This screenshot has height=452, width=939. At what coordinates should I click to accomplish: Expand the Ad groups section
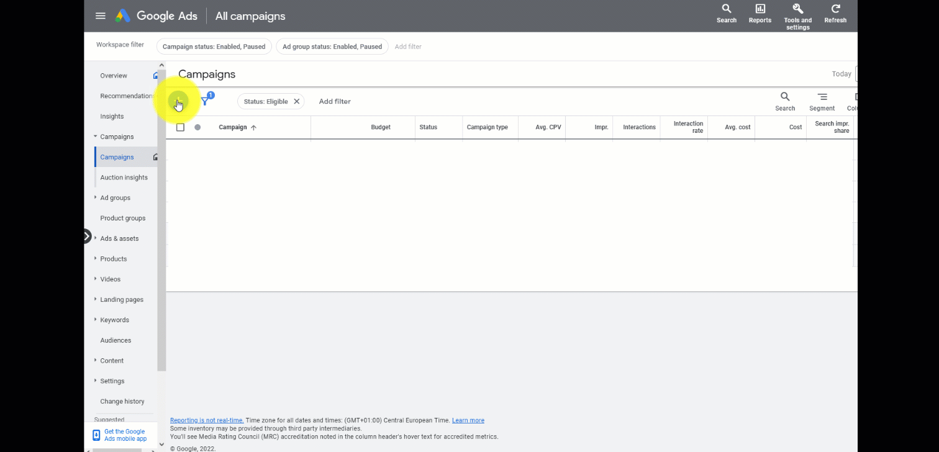(x=96, y=197)
